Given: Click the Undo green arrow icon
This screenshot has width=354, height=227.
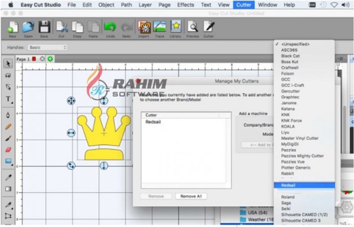Looking at the screenshot, I should coord(110,28).
